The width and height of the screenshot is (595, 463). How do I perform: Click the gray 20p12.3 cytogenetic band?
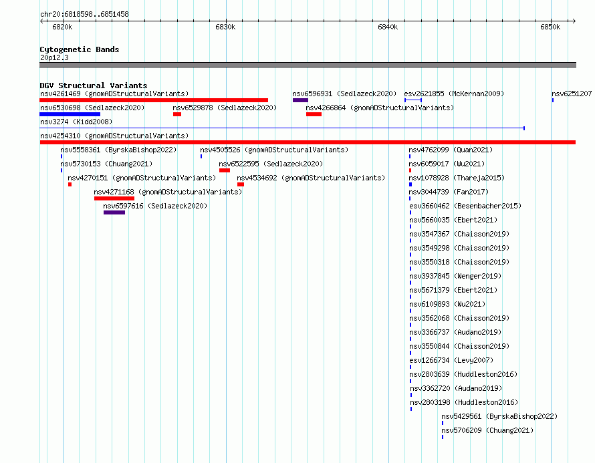point(308,65)
